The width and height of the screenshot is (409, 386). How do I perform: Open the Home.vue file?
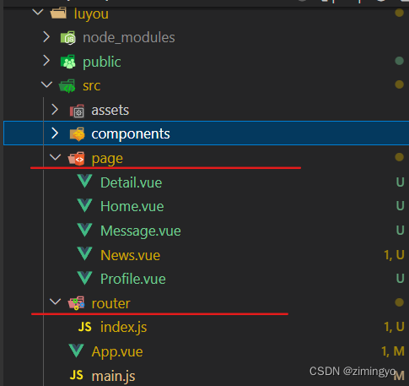132,206
